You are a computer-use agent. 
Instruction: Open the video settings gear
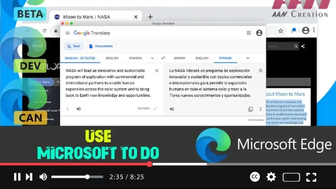[271, 177]
